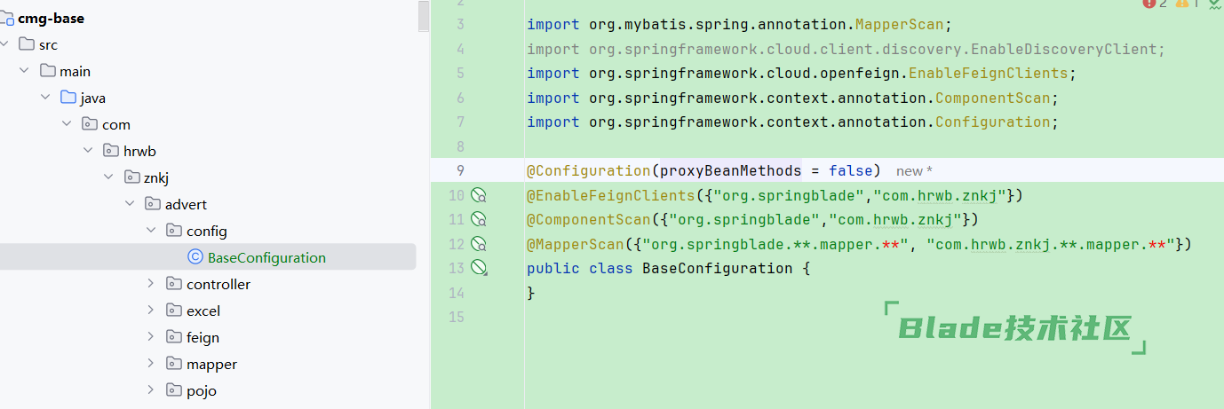Click the main folder icon
The height and width of the screenshot is (409, 1224).
(47, 71)
